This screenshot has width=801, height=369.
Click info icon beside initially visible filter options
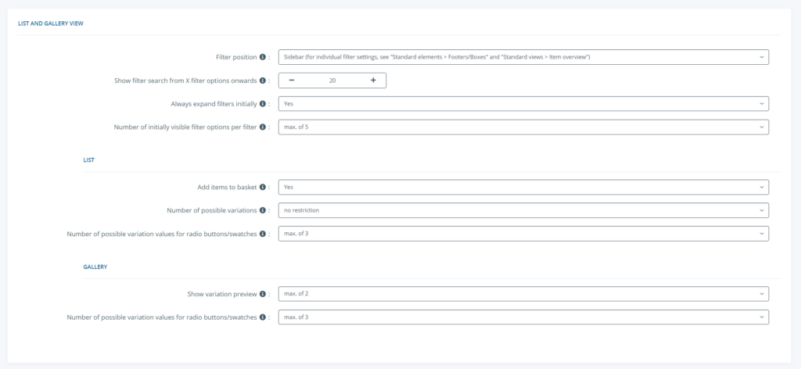(x=263, y=127)
